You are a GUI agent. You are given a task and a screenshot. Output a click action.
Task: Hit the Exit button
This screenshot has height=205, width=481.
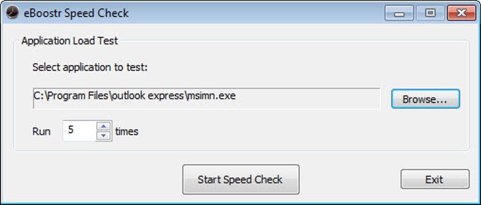pos(434,180)
